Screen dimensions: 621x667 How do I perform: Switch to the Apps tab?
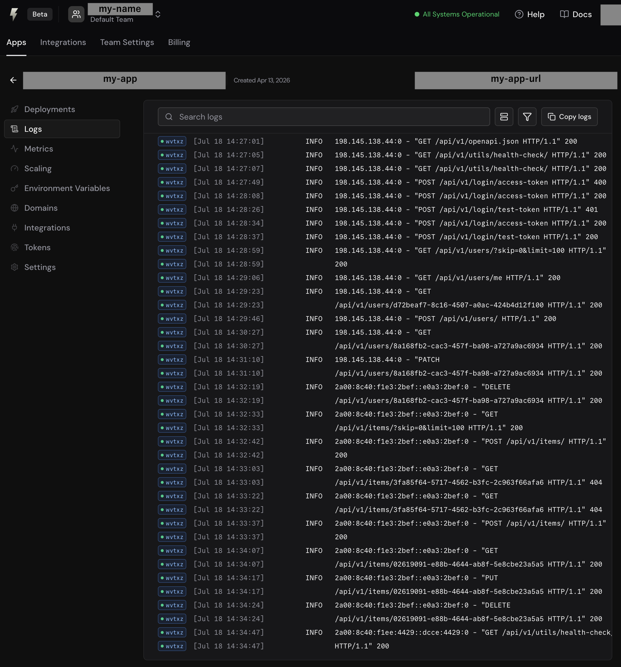(17, 43)
